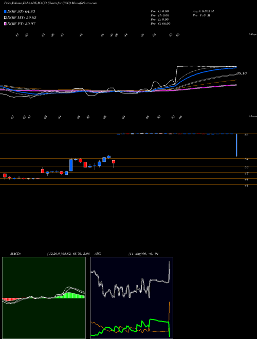This screenshot has width=257, height=339.
Task: Click the 54 price level label
Action: click(x=246, y=159)
